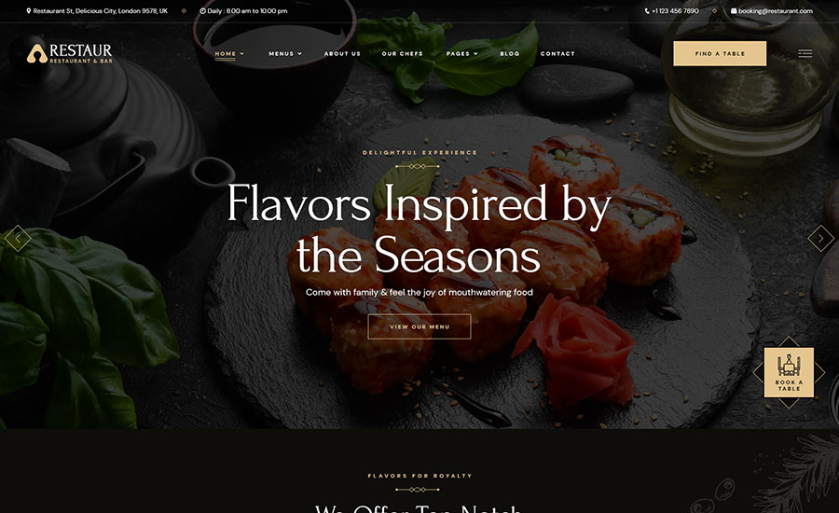The image size is (839, 513).
Task: Click the Restaur logo icon
Action: (x=37, y=53)
